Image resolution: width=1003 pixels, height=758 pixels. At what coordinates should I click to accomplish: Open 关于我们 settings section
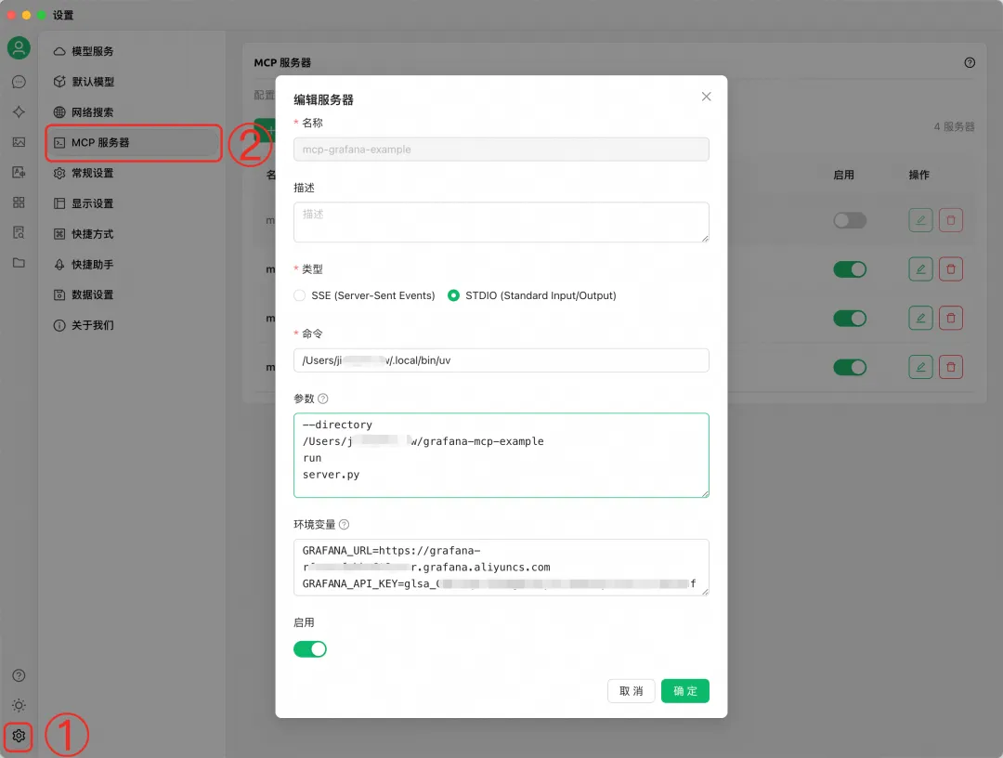(135, 325)
